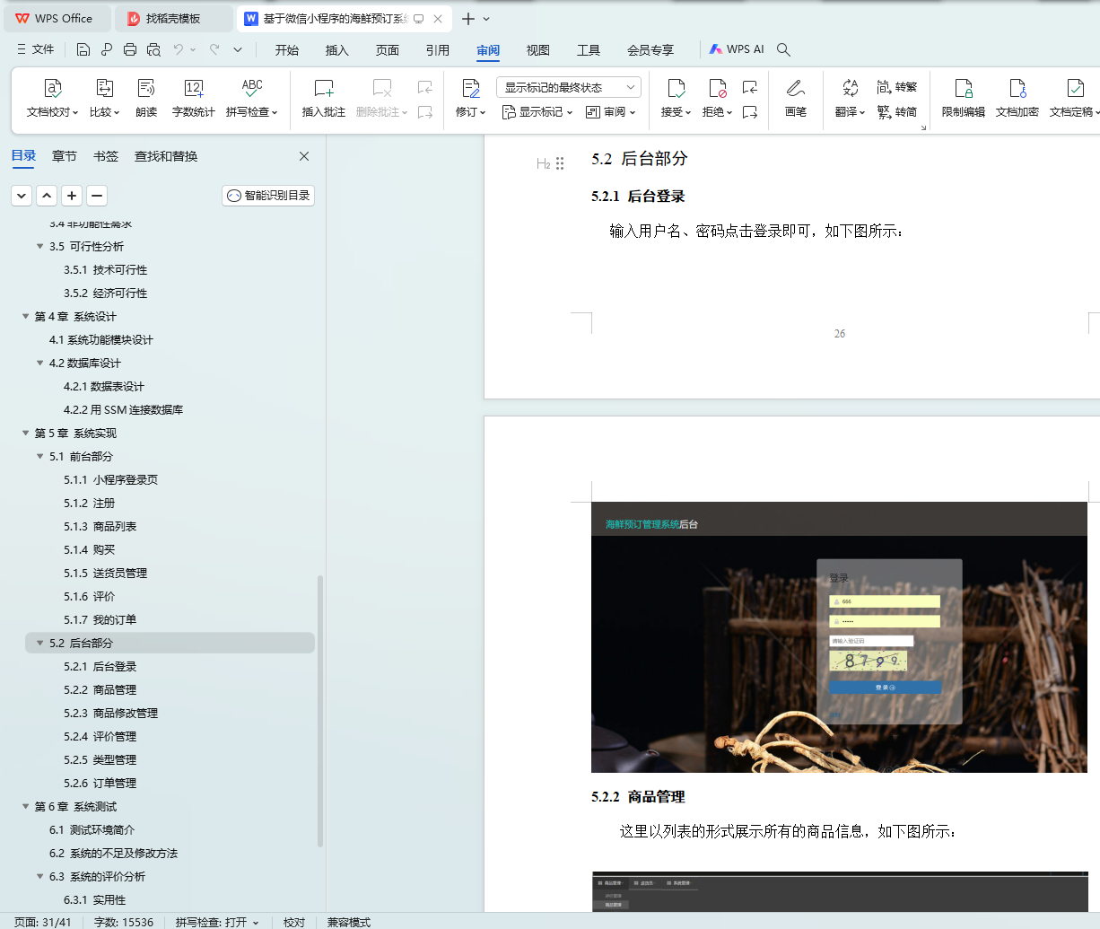Collapse 第4章 系统设计 outline node
The height and width of the screenshot is (929, 1100).
25,316
